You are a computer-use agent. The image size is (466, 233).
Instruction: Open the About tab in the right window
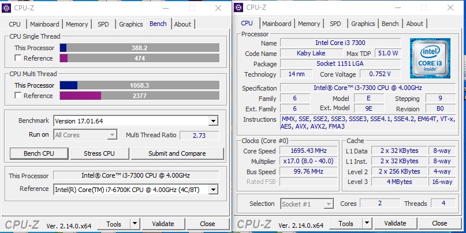pos(415,24)
